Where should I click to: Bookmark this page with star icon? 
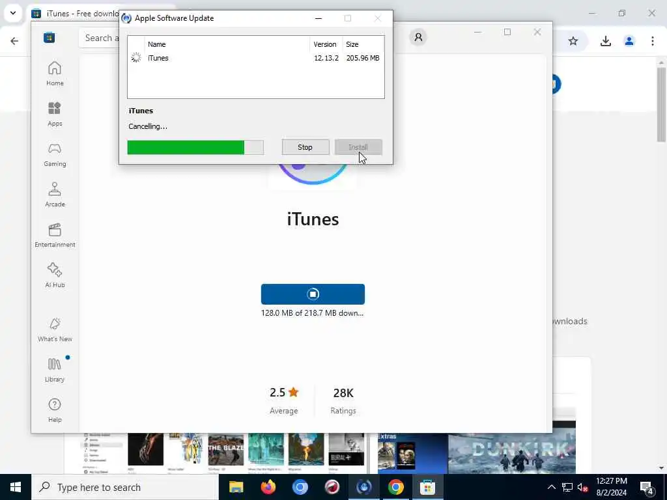(573, 41)
